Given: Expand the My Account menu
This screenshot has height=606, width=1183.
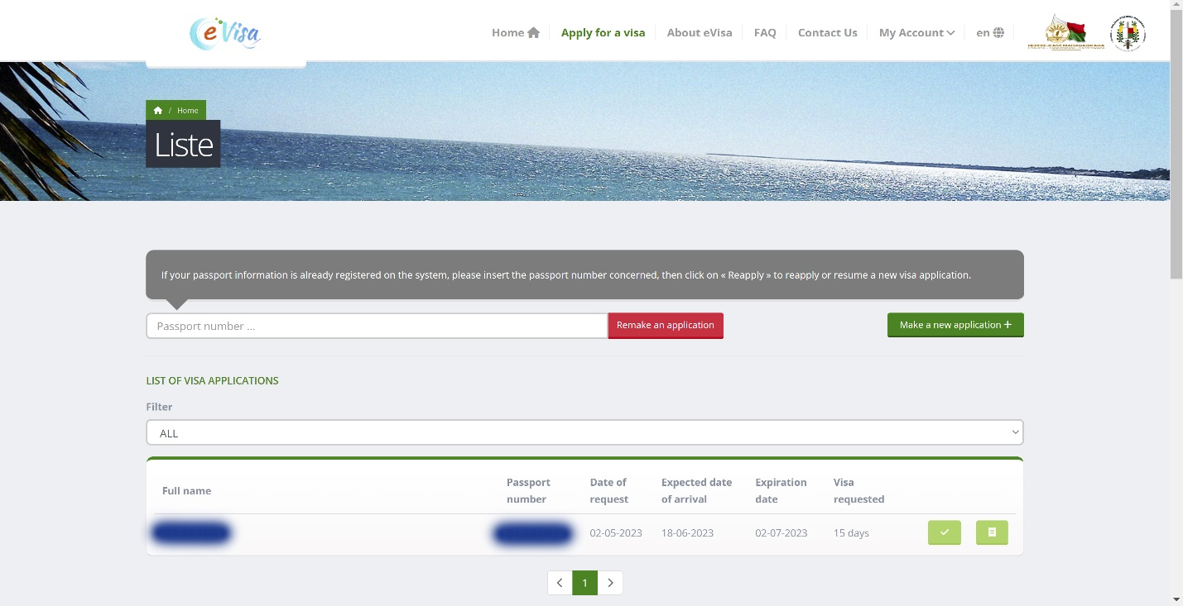Looking at the screenshot, I should (916, 33).
